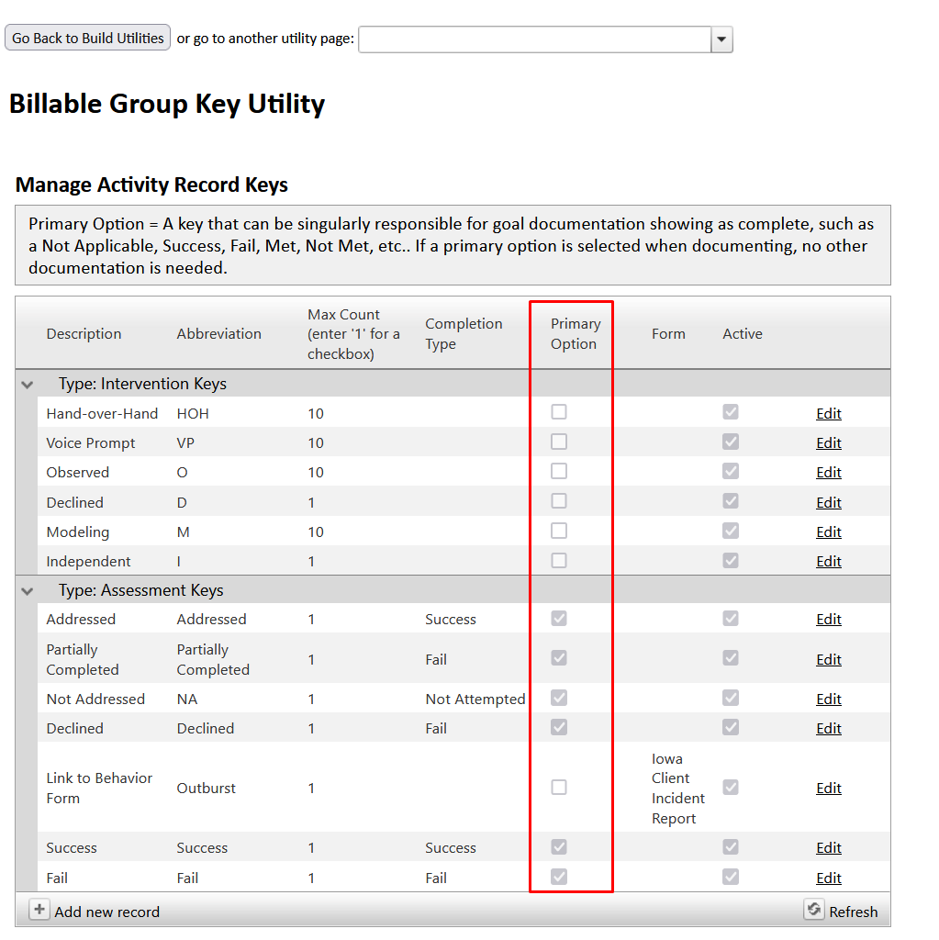Edit the Partially Completed key
Viewport: 939px width, 940px height.
tap(829, 659)
